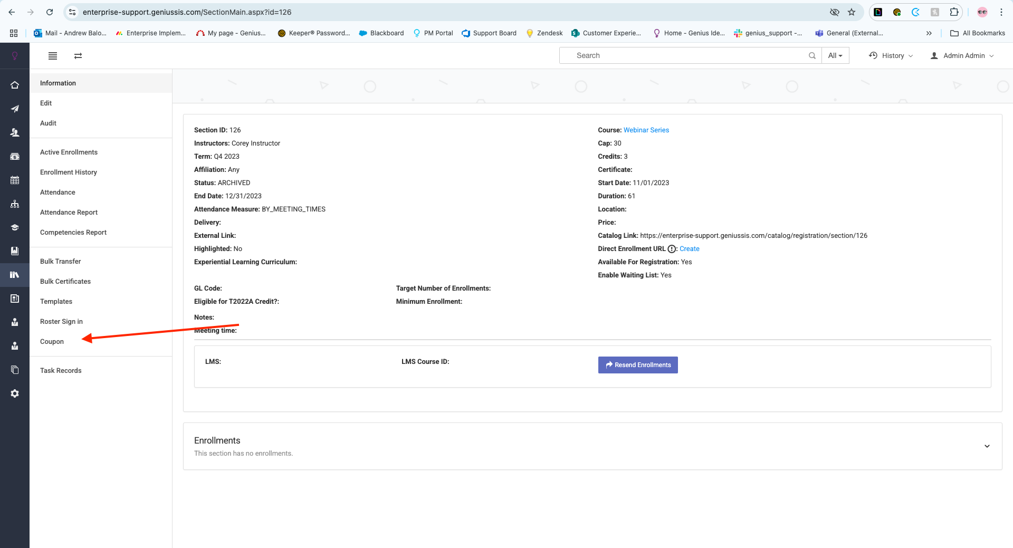Open the browser extensions puzzle icon
The image size is (1013, 548).
click(954, 12)
